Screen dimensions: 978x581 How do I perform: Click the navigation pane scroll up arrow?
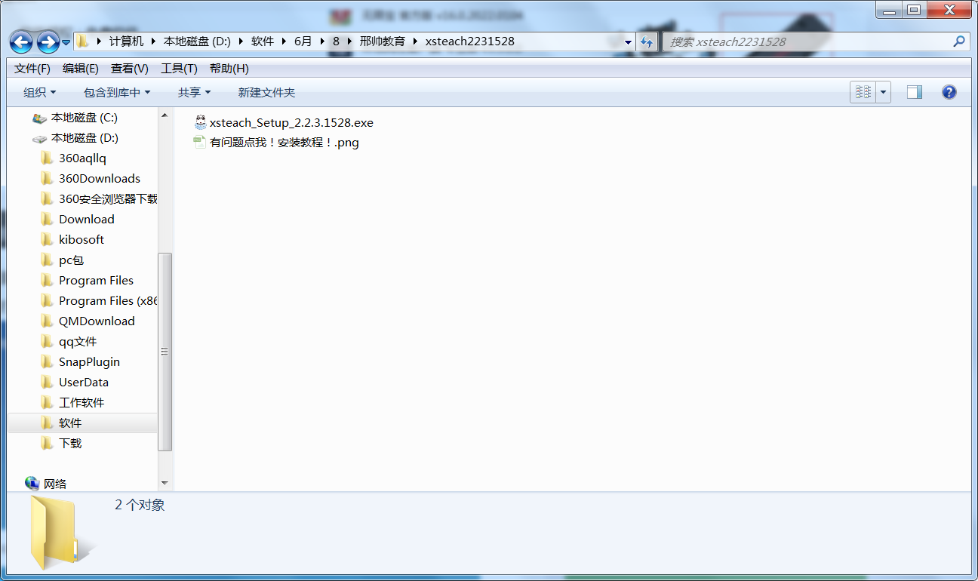[x=165, y=115]
